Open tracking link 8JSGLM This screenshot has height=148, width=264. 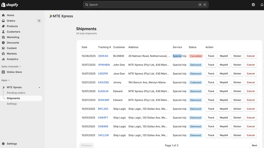pyautogui.click(x=103, y=91)
